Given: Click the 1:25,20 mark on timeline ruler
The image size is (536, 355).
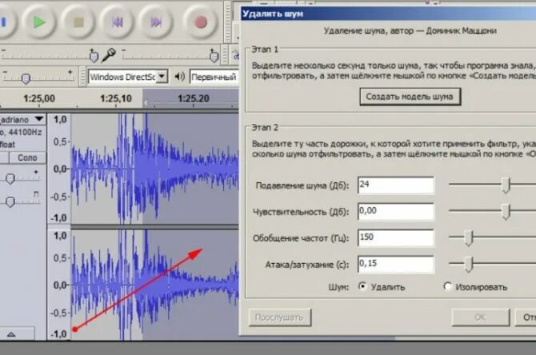Looking at the screenshot, I should pyautogui.click(x=193, y=98).
